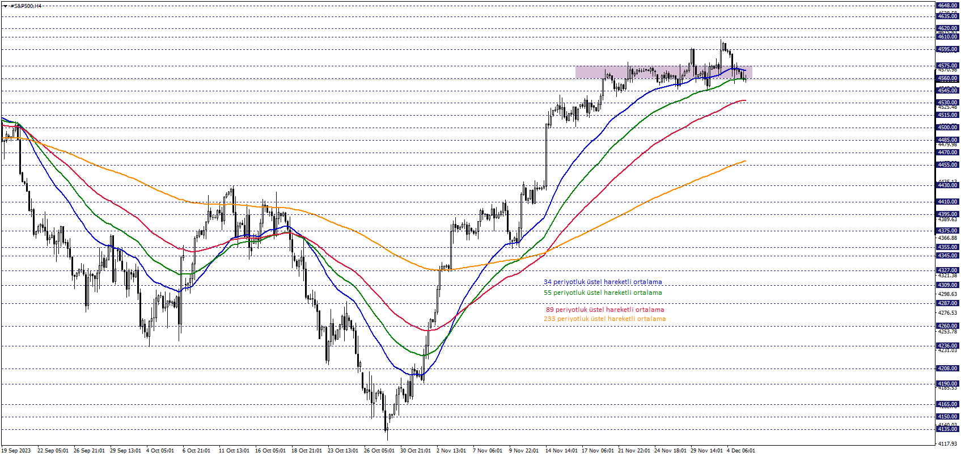Click the purple shaded resistance zone rectangle
Image resolution: width=961 pixels, height=457 pixels.
point(663,72)
